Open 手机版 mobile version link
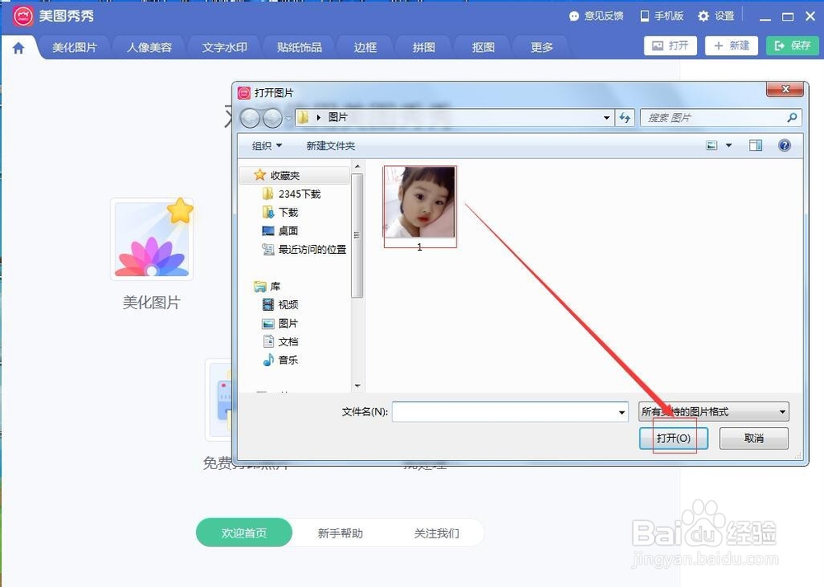 [662, 16]
